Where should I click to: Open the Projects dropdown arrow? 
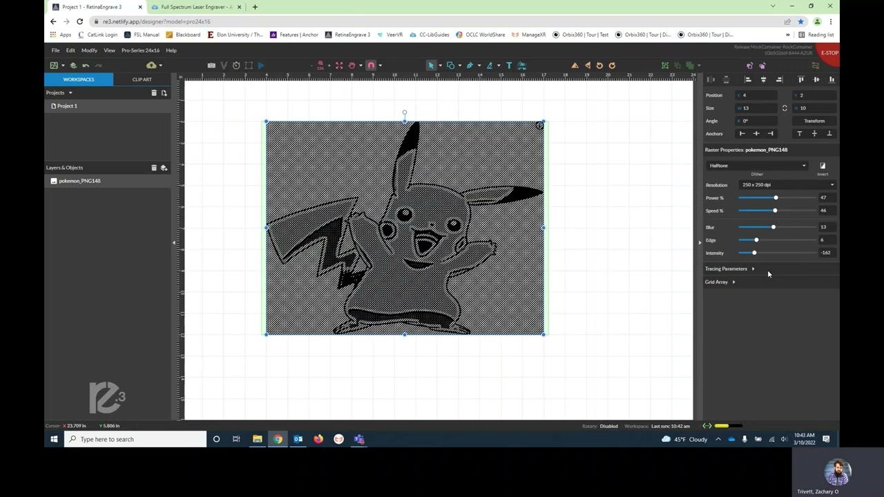click(70, 92)
